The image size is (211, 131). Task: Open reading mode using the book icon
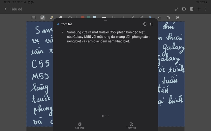[x=184, y=9]
